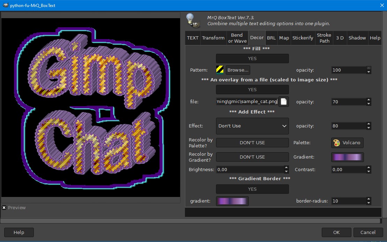The height and width of the screenshot is (242, 387).
Task: Toggle the file overlay YES button
Action: pyautogui.click(x=252, y=90)
